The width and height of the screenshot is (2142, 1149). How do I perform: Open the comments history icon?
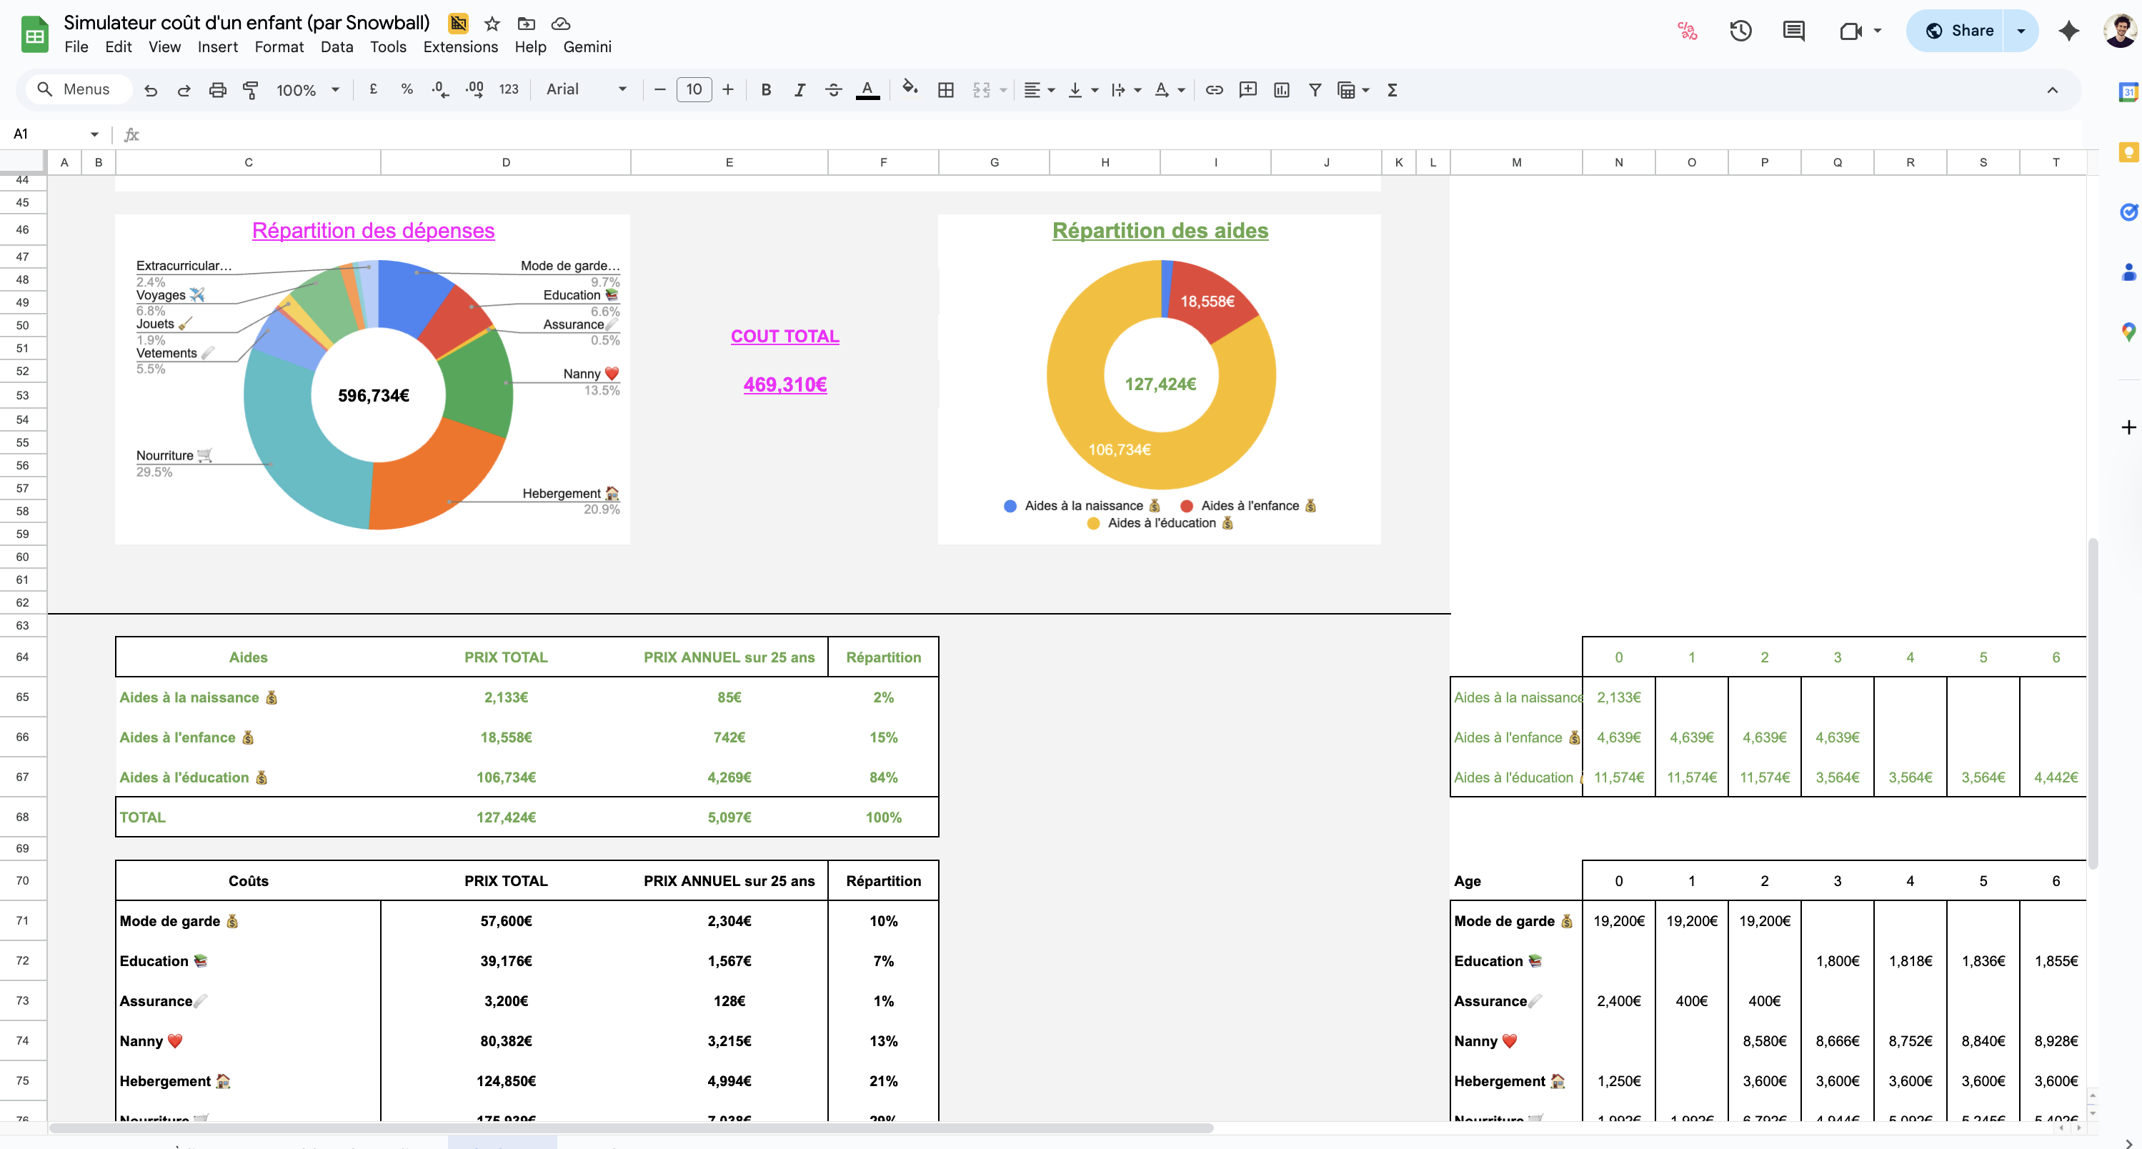(x=1793, y=31)
